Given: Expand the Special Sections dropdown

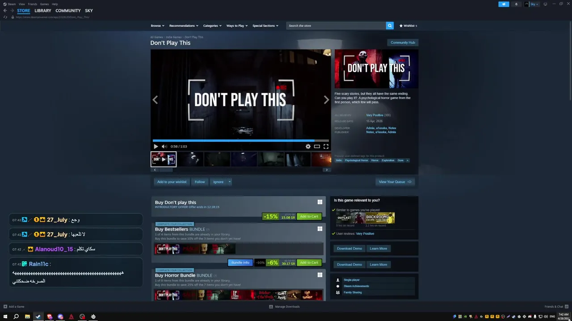Looking at the screenshot, I should [265, 25].
